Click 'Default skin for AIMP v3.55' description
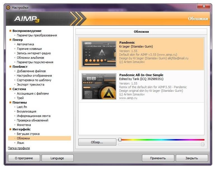The image size is (217, 171). [x=148, y=55]
